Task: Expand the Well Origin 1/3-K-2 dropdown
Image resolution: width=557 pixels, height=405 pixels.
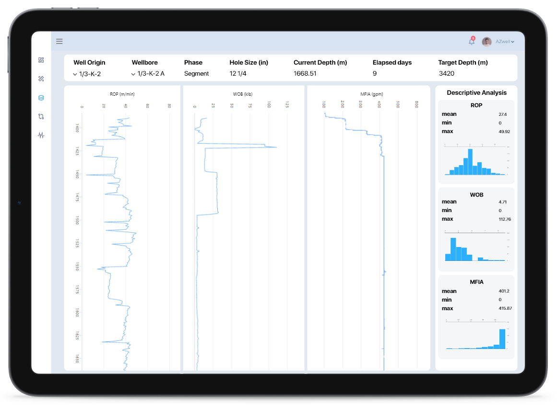Action: tap(87, 74)
